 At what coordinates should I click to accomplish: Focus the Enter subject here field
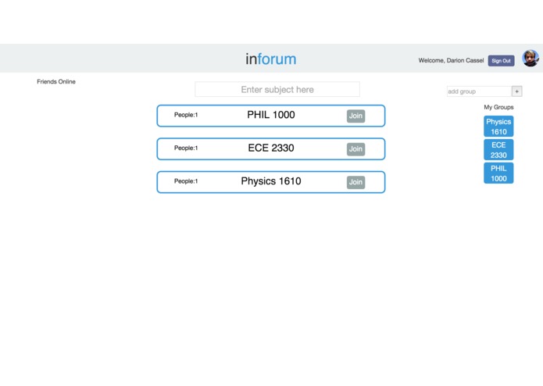click(x=277, y=89)
